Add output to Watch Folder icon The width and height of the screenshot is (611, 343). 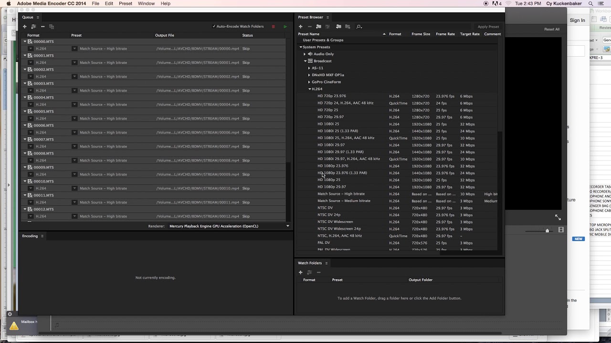point(309,272)
